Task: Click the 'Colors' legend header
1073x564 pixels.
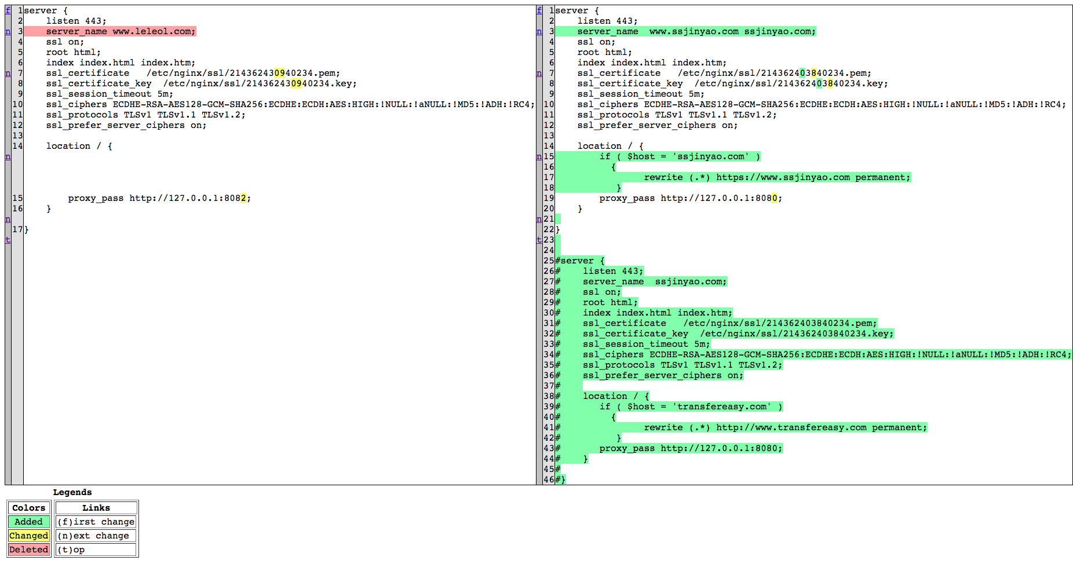Action: (29, 508)
